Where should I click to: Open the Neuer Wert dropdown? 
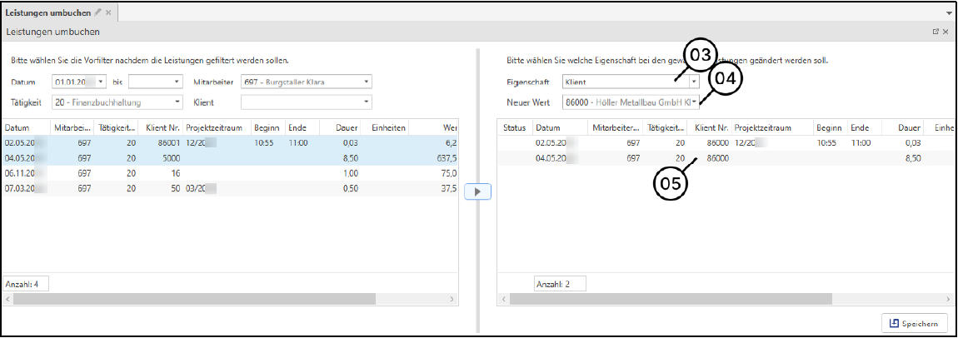tap(694, 102)
